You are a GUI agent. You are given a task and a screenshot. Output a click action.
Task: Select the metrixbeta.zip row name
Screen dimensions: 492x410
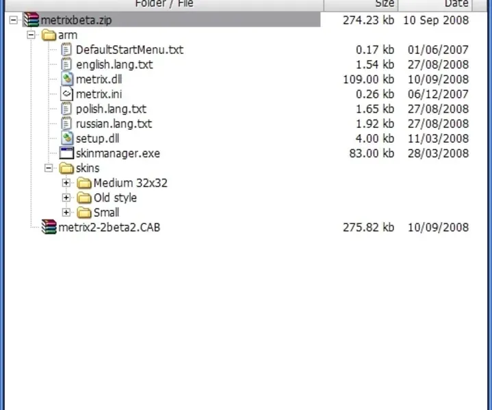76,20
